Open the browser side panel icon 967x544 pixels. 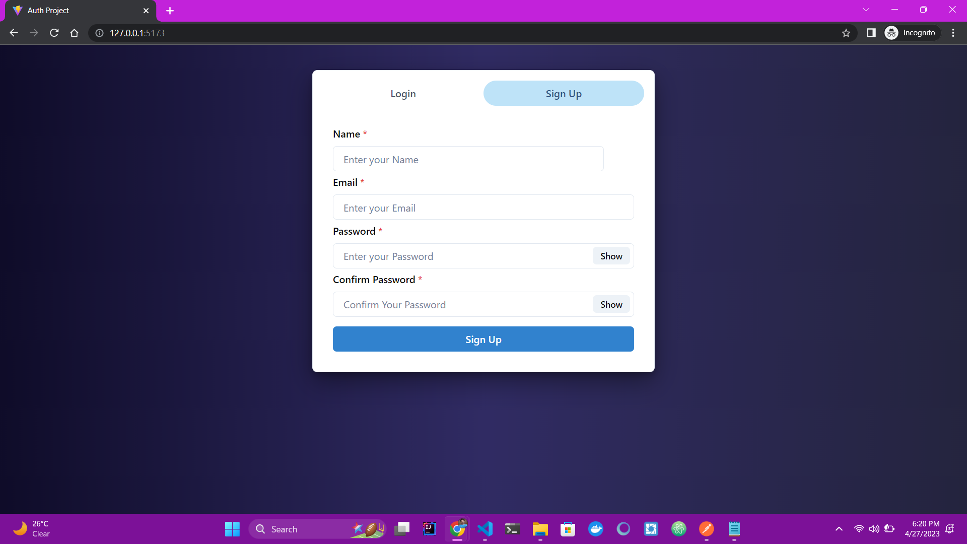[x=871, y=33]
